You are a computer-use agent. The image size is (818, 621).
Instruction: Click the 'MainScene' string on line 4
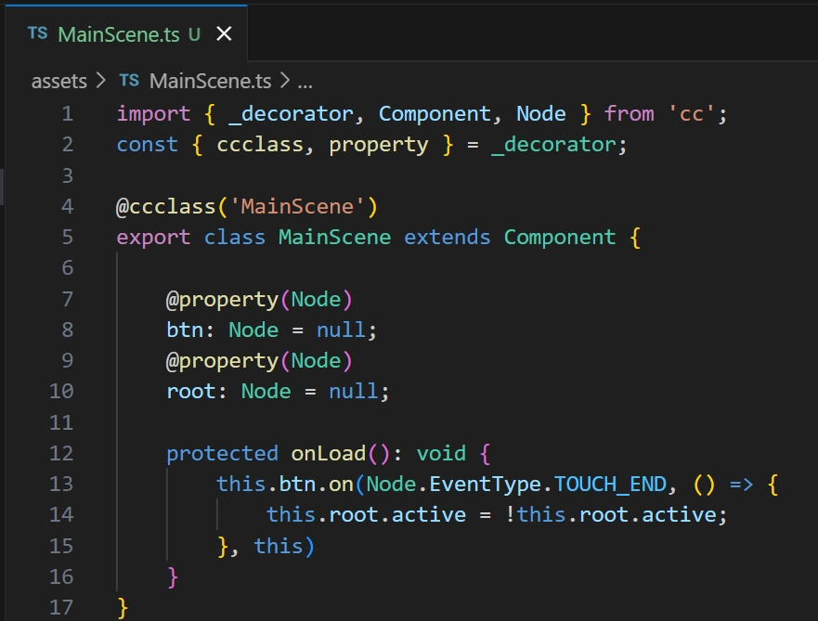tap(297, 206)
